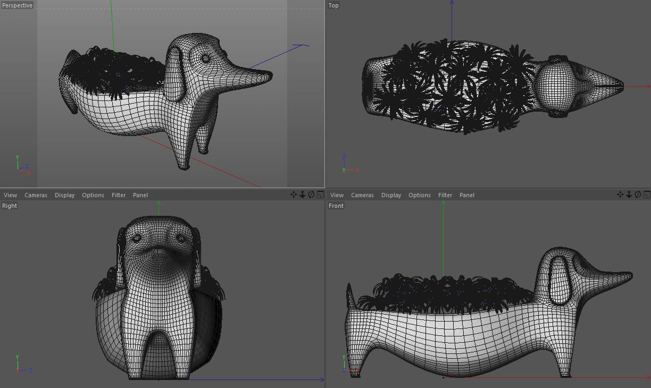
Task: Open the View menu of Right viewport
Action: point(10,195)
